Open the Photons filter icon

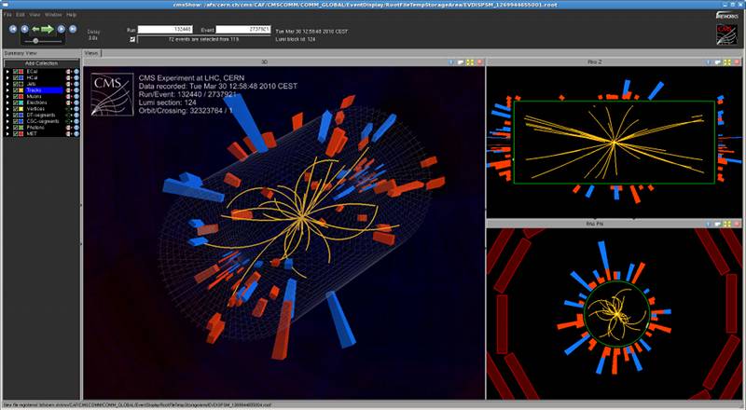[x=69, y=128]
